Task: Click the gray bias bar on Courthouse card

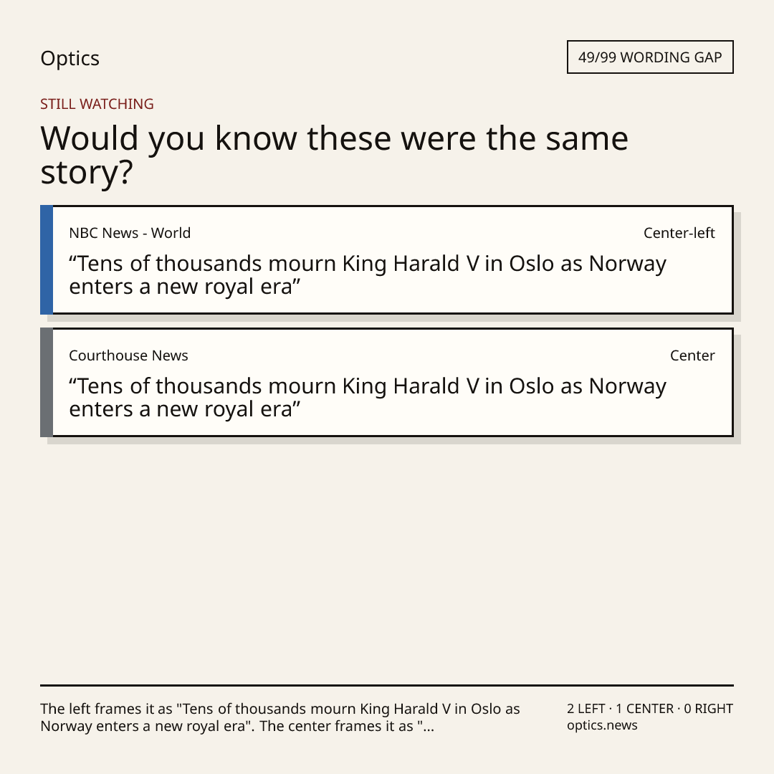Action: tap(47, 382)
